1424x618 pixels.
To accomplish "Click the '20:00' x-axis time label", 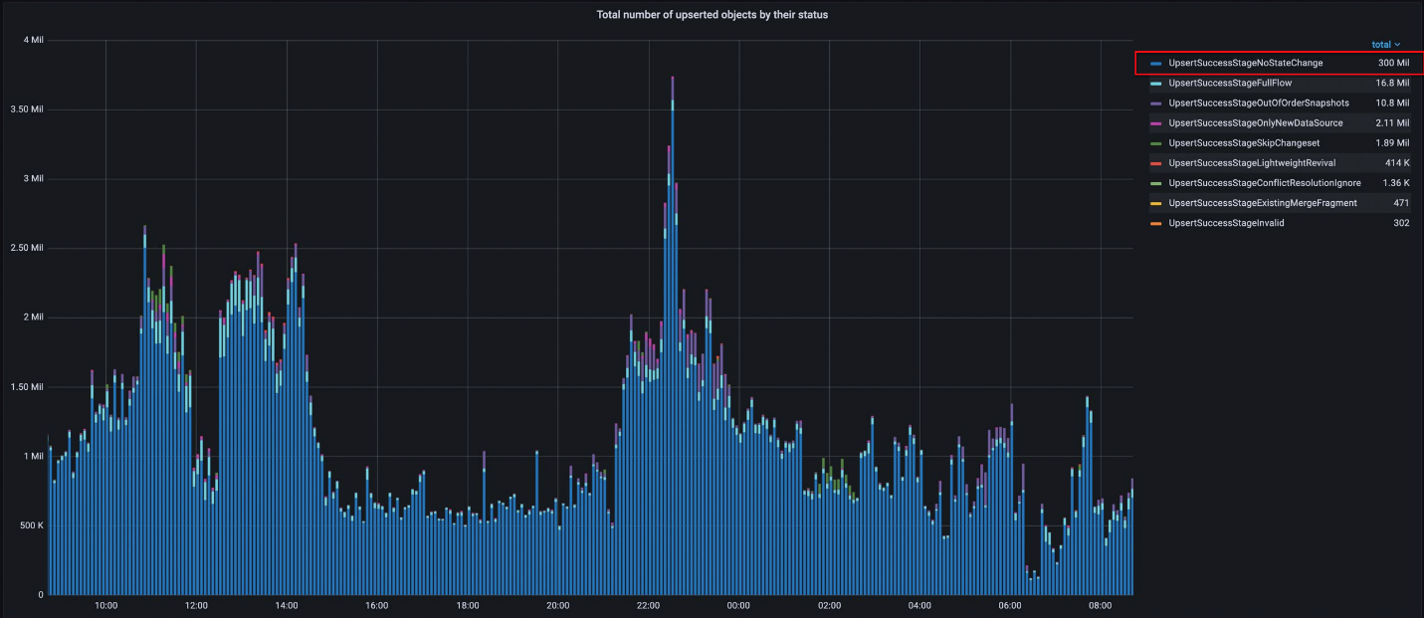I will click(x=558, y=605).
